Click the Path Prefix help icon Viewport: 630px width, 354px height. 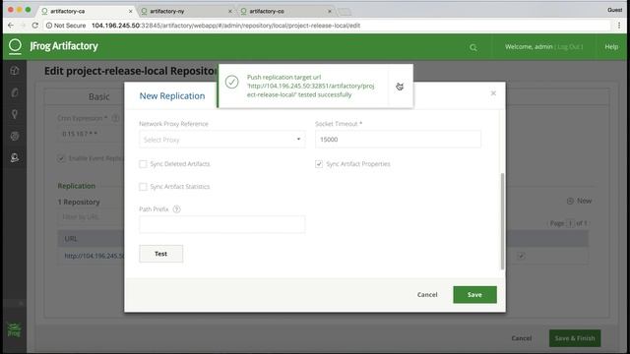coord(176,209)
